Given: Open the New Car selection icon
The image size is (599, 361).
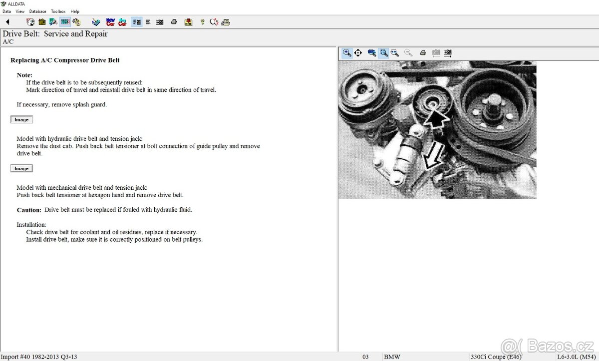Looking at the screenshot, I should pos(111,21).
